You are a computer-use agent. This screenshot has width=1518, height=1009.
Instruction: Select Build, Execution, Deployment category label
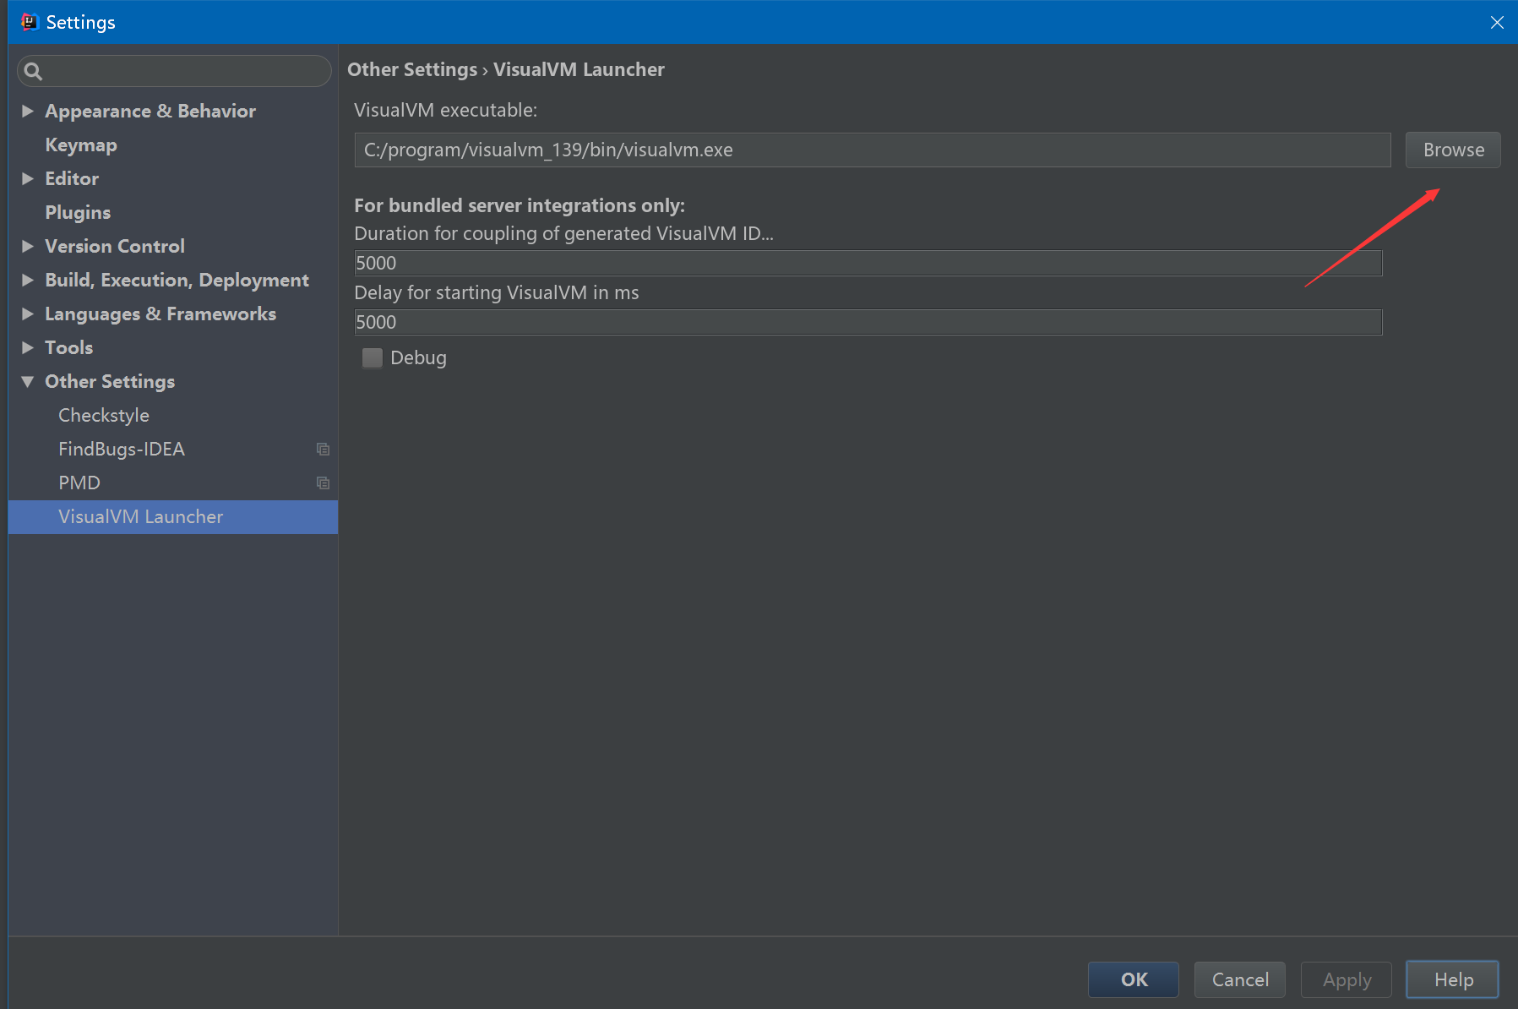click(x=177, y=280)
